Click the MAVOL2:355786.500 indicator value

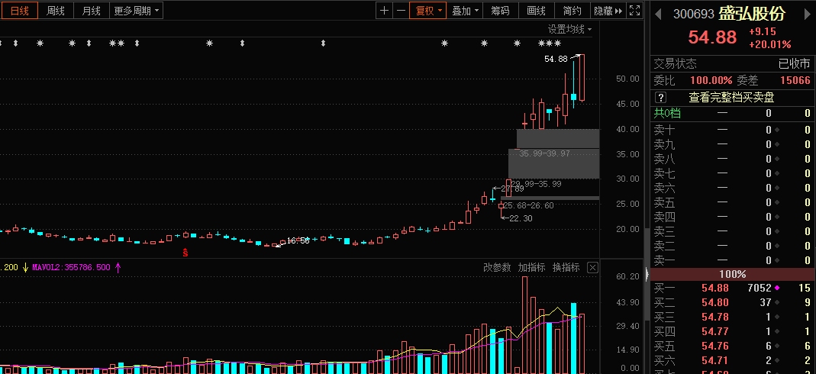pos(71,267)
